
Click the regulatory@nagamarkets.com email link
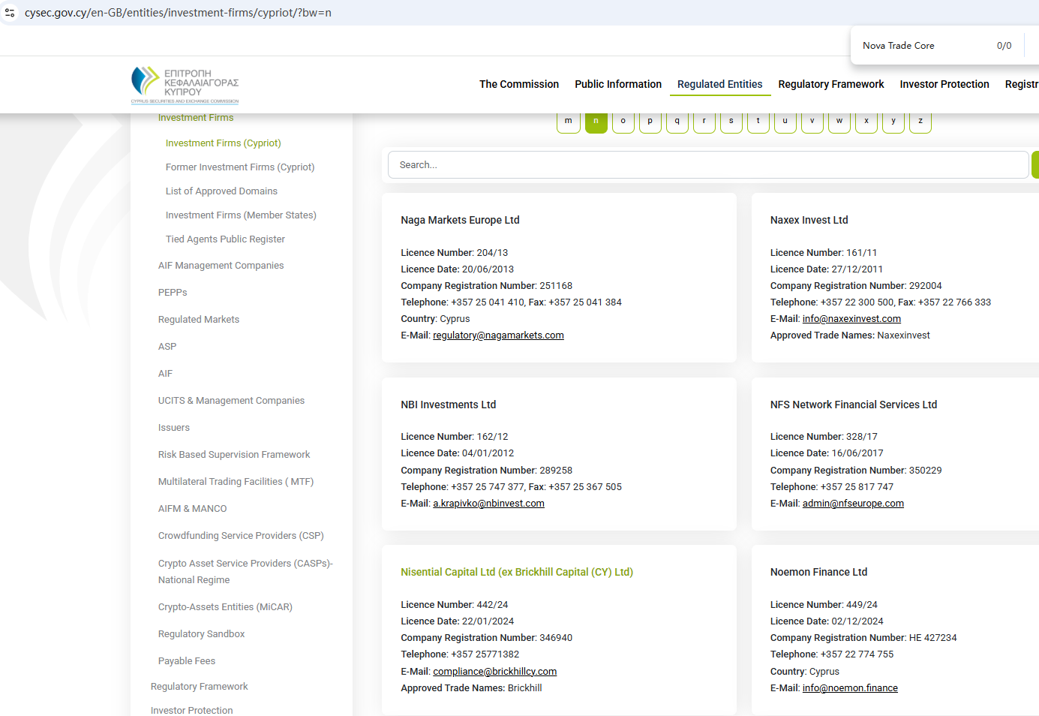tap(498, 335)
